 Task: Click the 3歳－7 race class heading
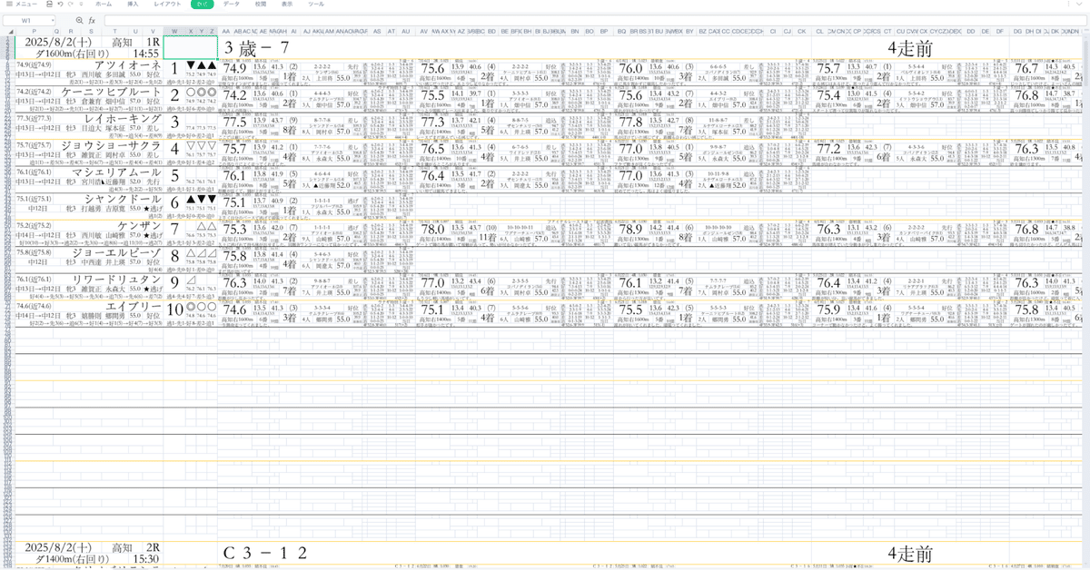(x=257, y=47)
